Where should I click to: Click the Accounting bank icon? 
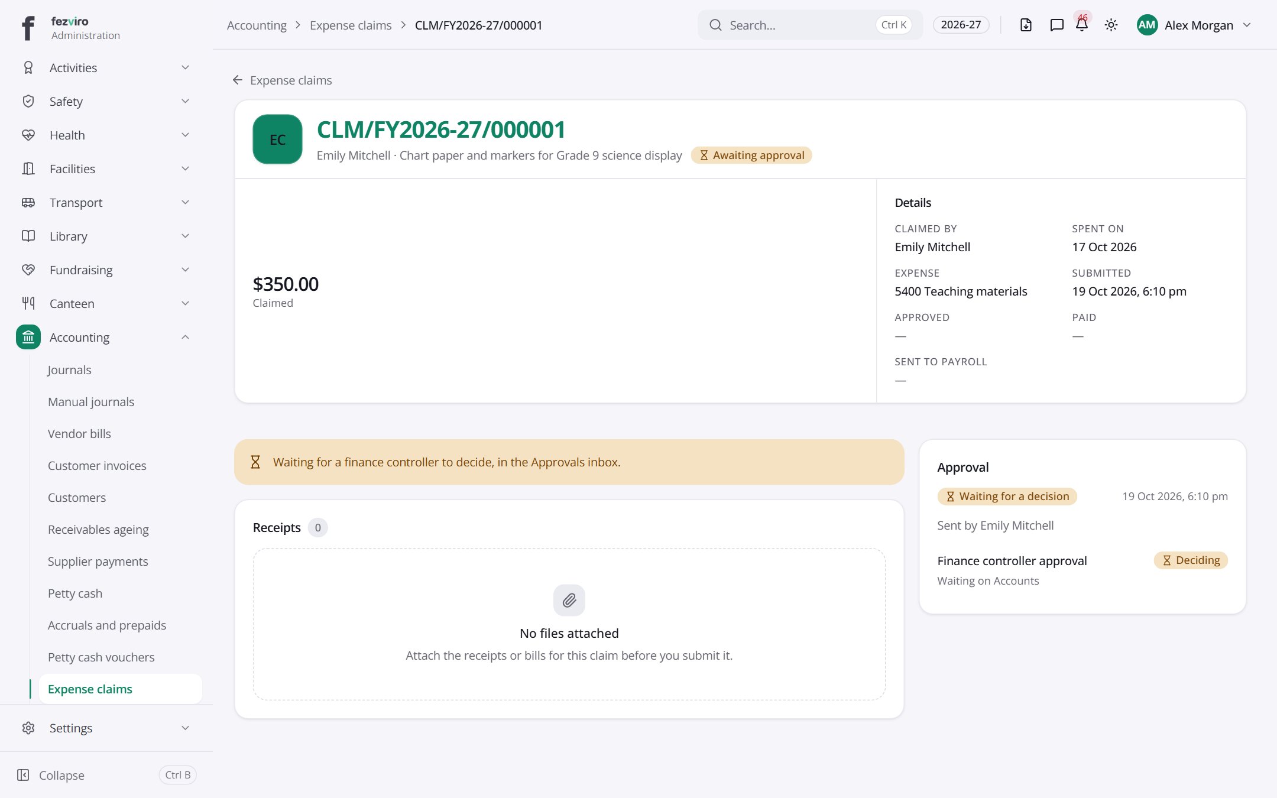28,337
